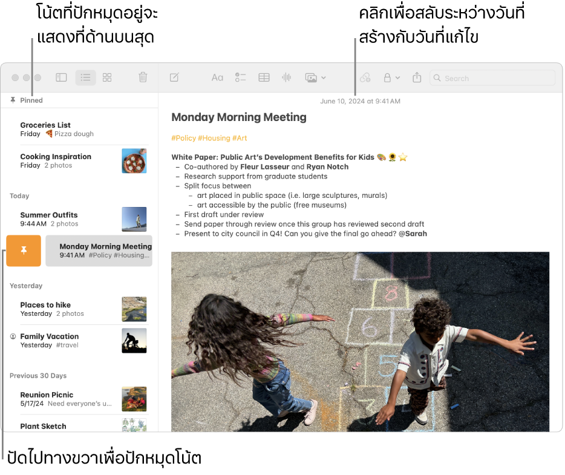Click the Monday Morning Meeting note title
Image resolution: width=565 pixels, height=475 pixels.
[x=239, y=117]
